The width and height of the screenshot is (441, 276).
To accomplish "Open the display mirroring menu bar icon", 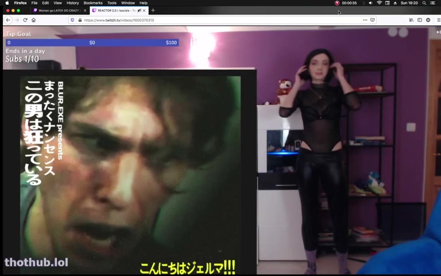I will click(x=387, y=3).
